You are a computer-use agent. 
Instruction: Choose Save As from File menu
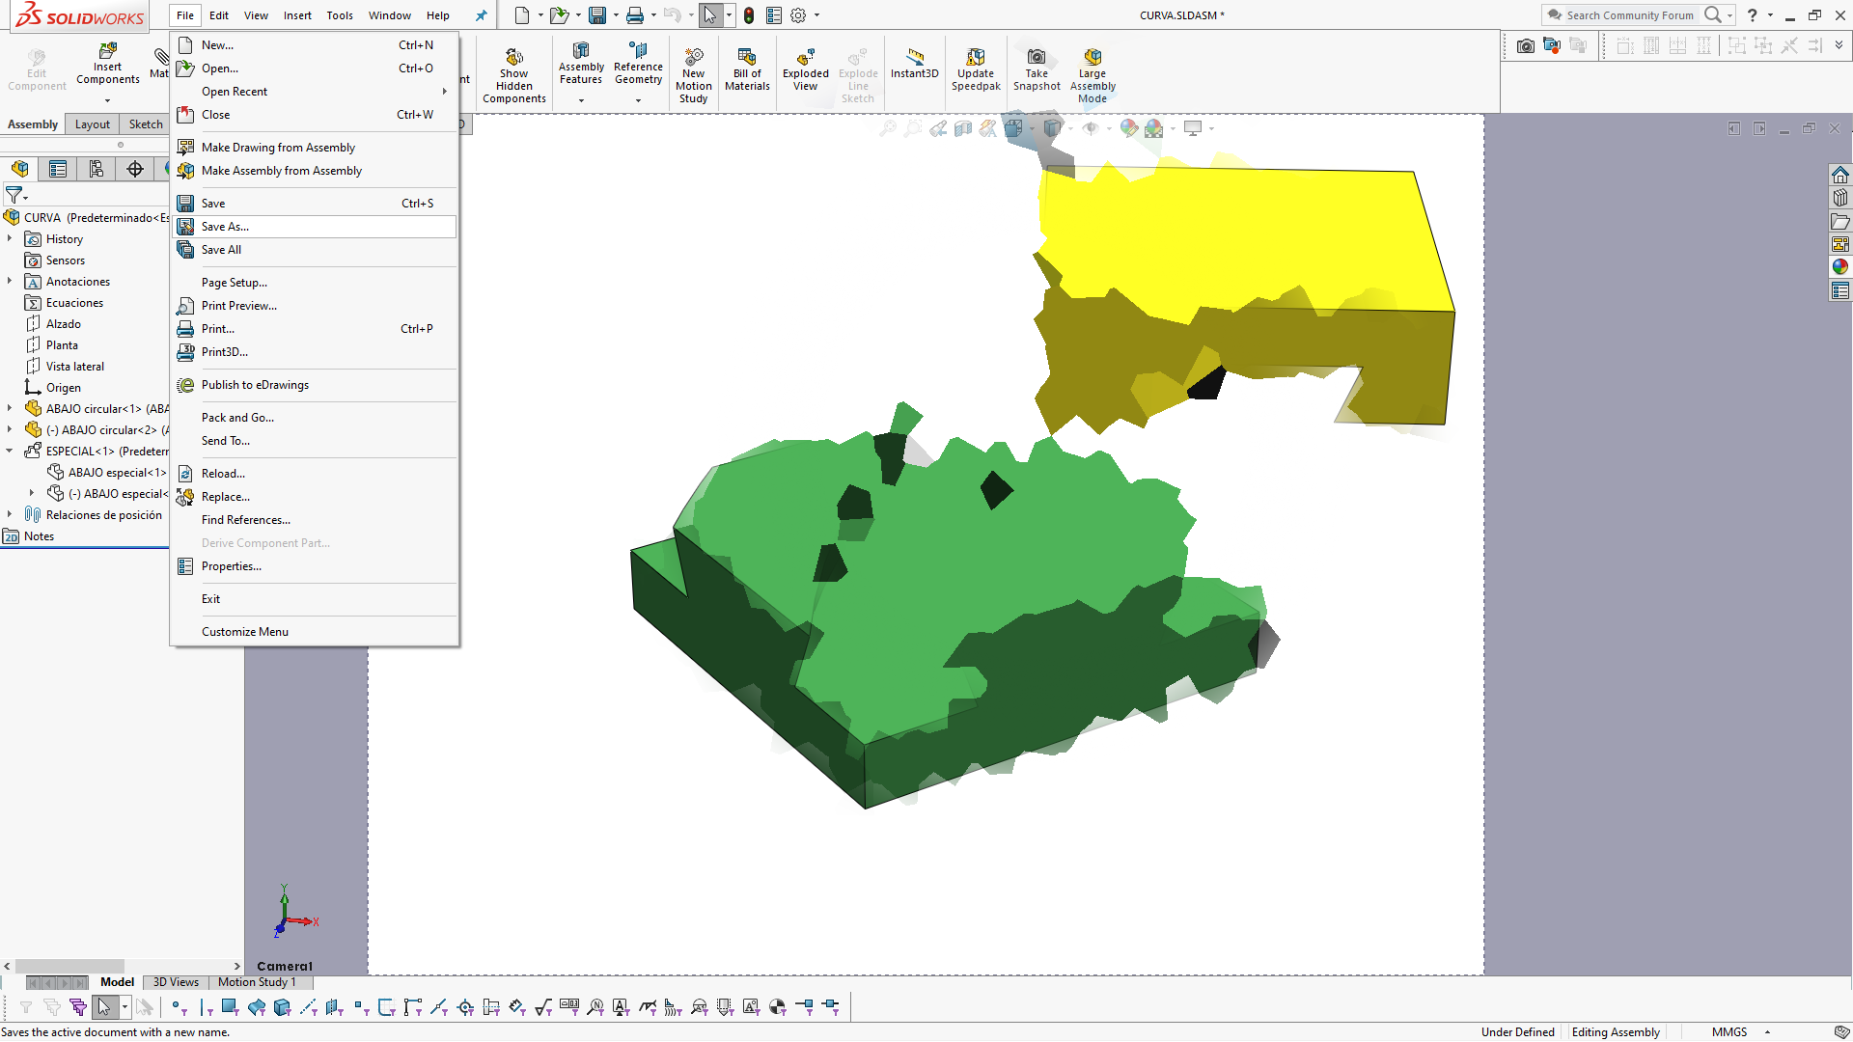tap(225, 227)
